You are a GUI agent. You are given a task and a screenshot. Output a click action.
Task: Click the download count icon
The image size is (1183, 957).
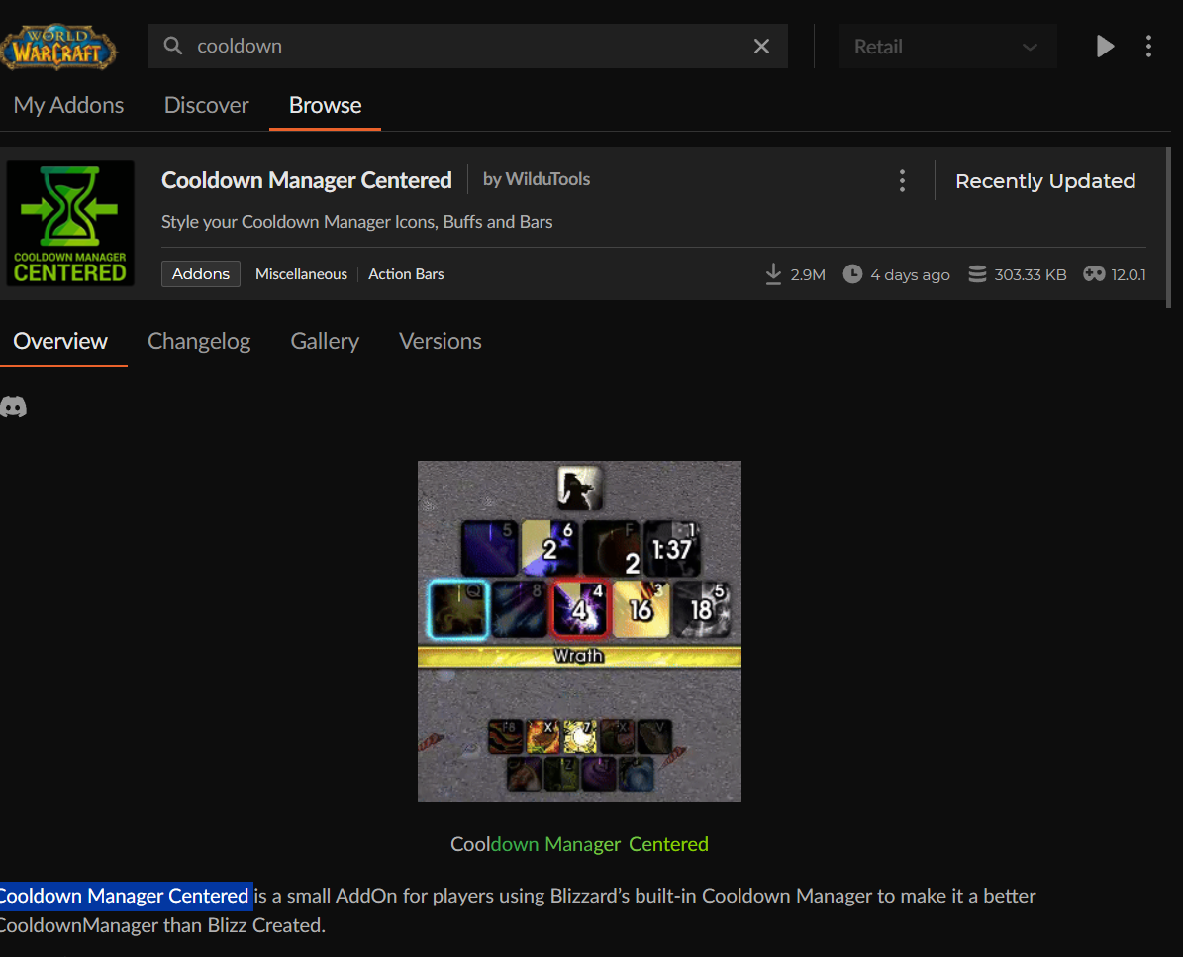pos(773,274)
